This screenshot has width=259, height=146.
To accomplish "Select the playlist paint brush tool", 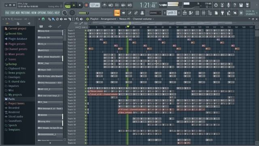I will pyautogui.click(x=53, y=19).
